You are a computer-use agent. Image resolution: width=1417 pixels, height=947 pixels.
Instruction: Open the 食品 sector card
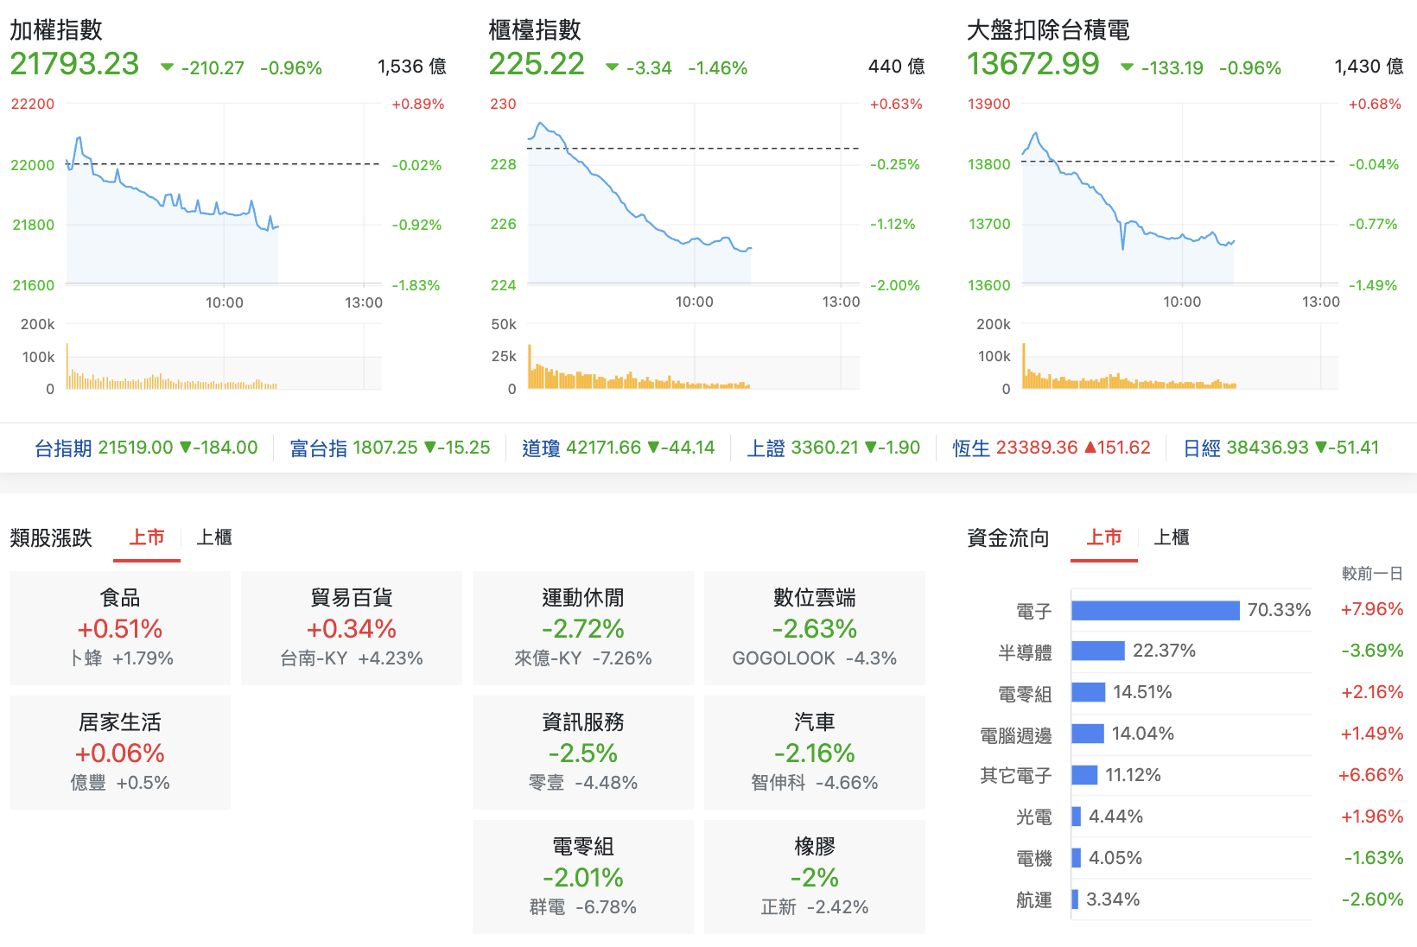tap(120, 628)
